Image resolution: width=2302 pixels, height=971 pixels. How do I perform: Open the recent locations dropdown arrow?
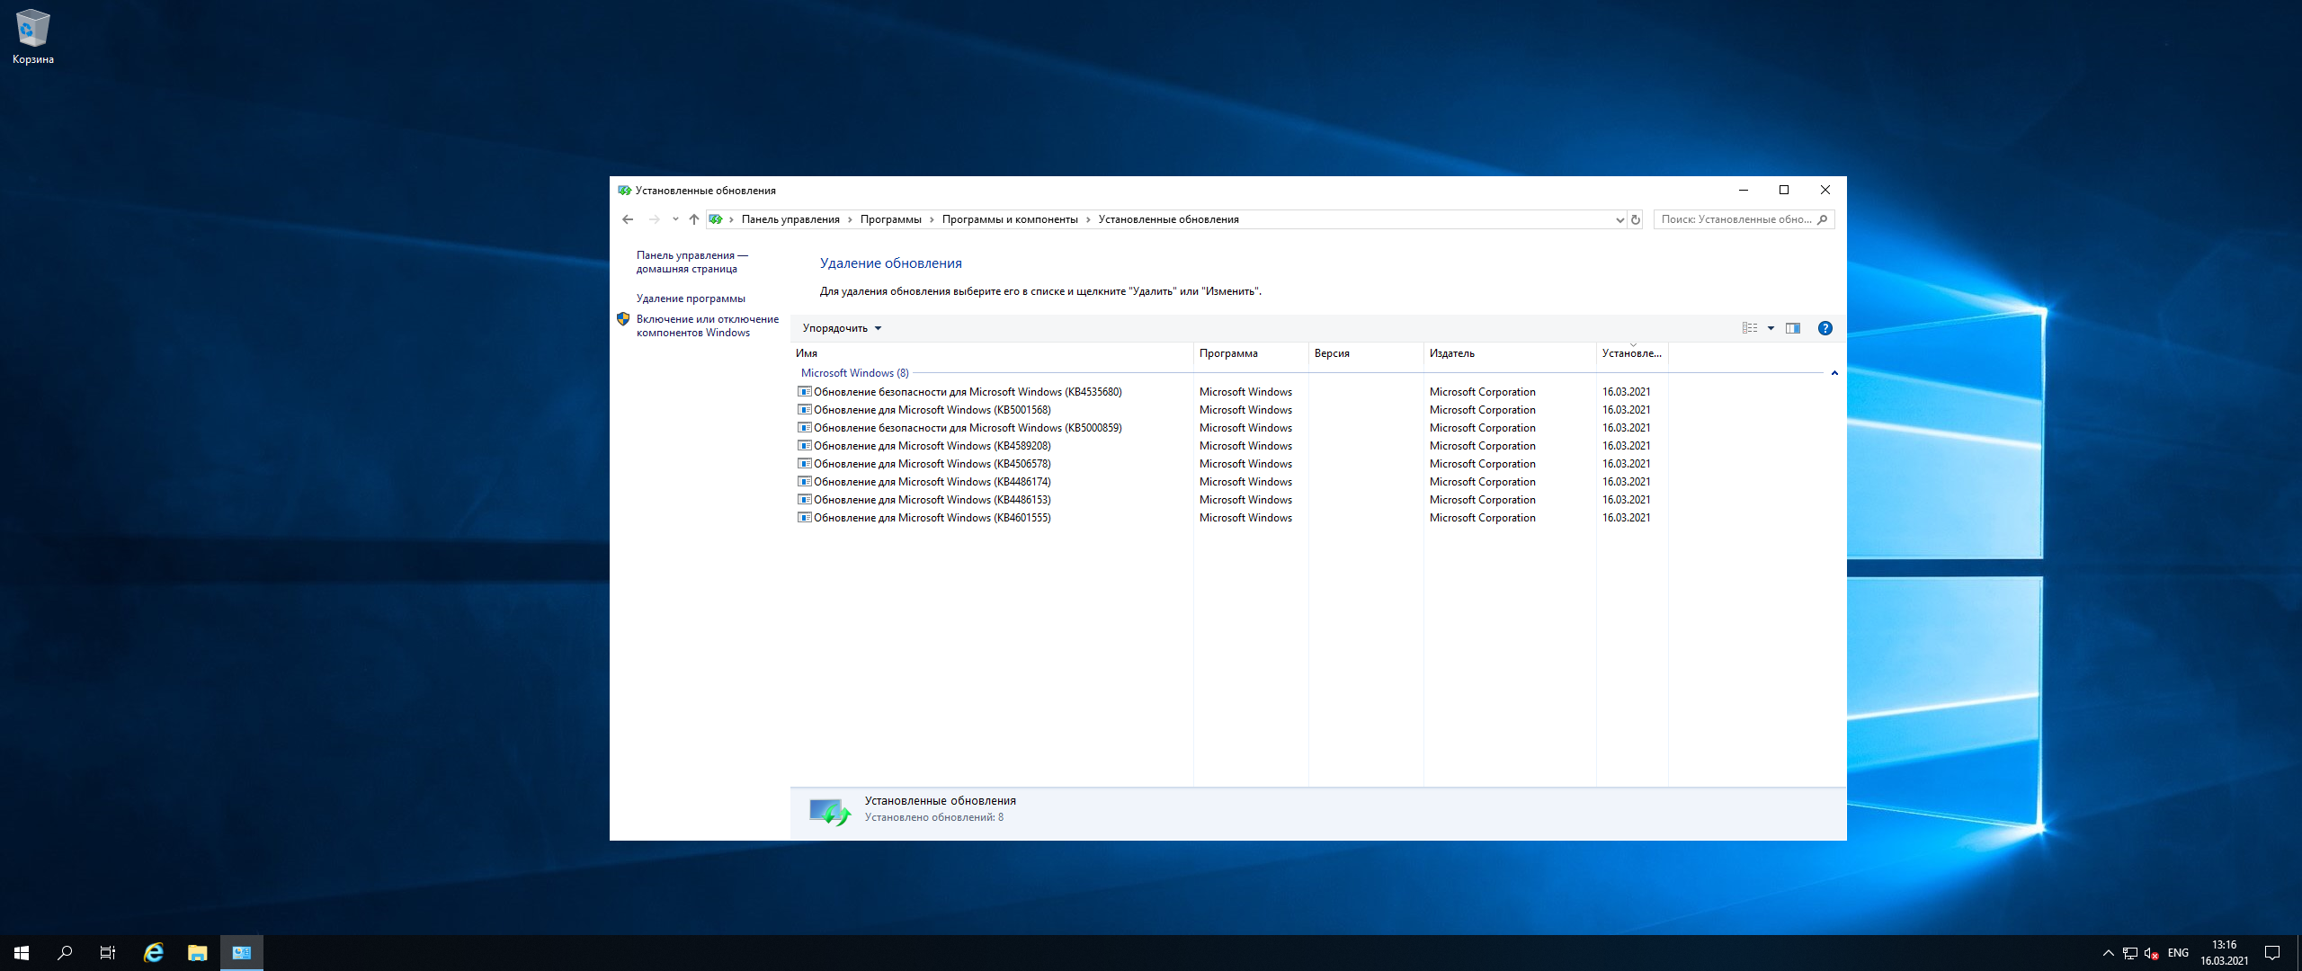click(675, 219)
